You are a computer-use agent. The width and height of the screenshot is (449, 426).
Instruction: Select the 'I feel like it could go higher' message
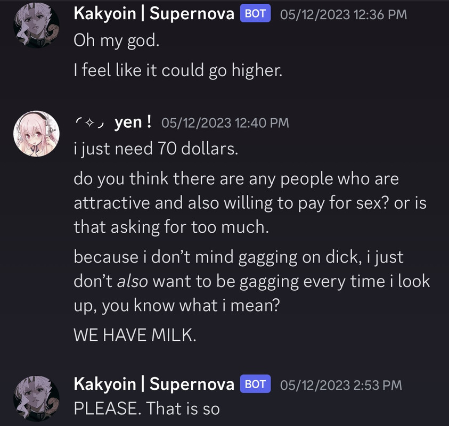point(178,70)
